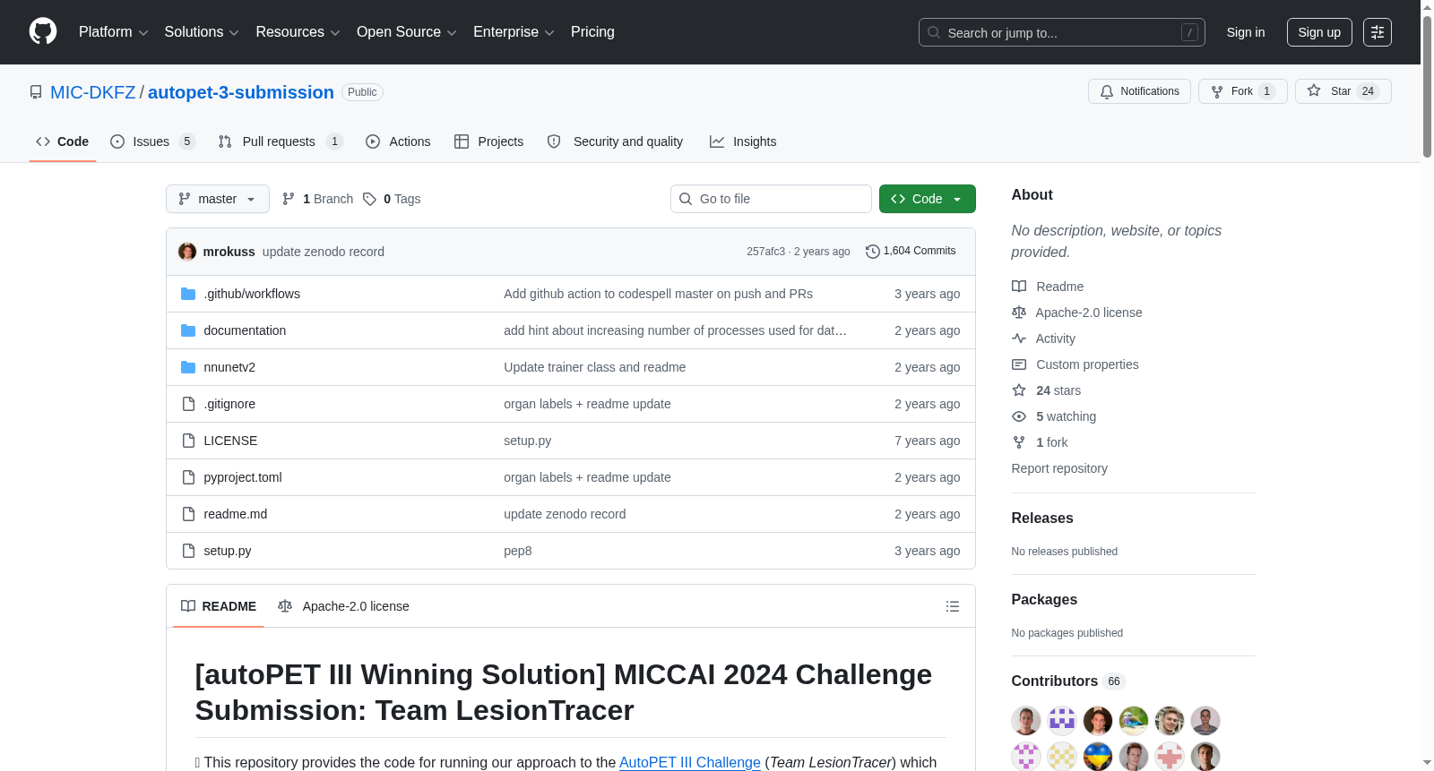
Task: Click the star icon next to 24 stars
Action: pos(1019,390)
